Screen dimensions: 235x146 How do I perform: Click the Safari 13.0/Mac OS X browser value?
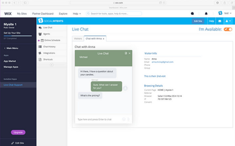pyautogui.click(x=170, y=96)
